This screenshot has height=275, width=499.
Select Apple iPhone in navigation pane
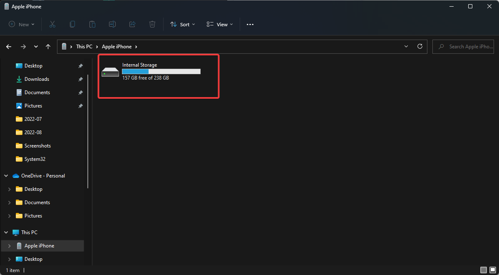pos(39,246)
